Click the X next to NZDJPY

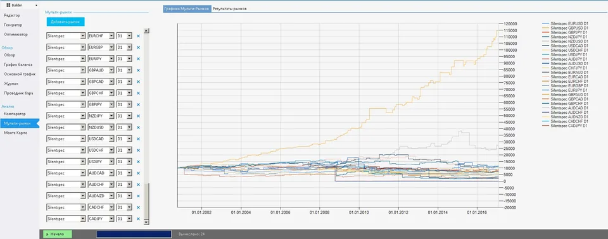[x=138, y=116]
